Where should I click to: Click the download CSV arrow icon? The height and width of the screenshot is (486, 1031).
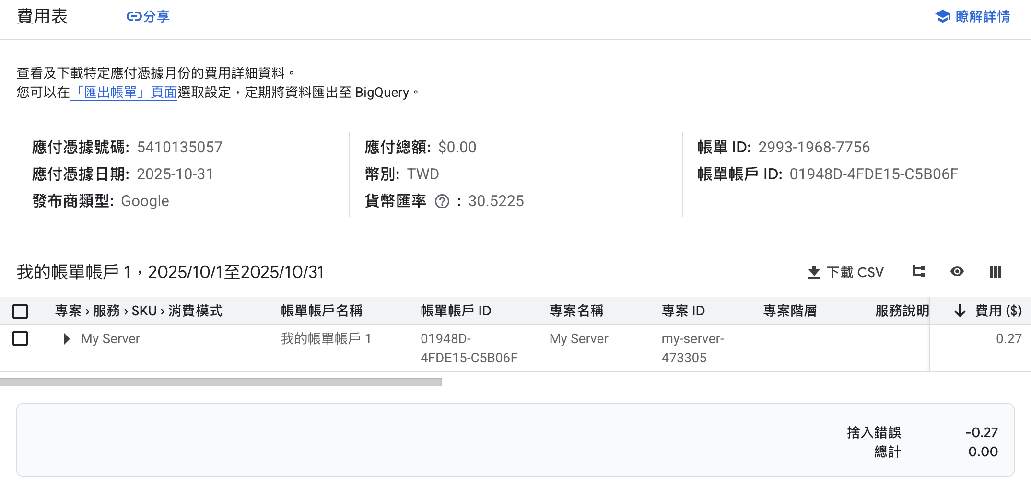click(x=814, y=272)
